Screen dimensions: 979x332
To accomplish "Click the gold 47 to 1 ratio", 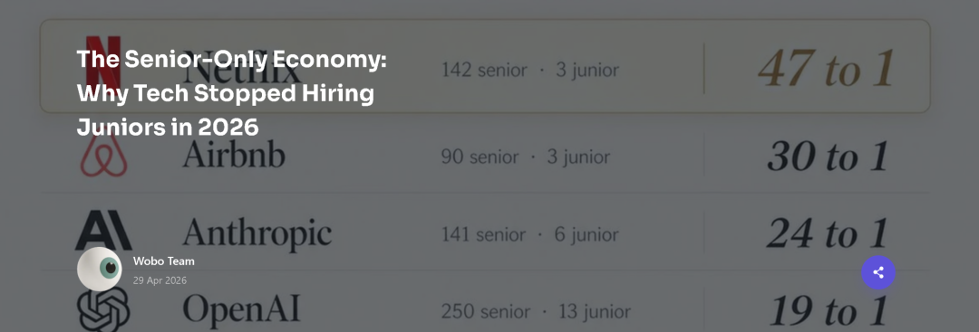I will click(x=827, y=68).
